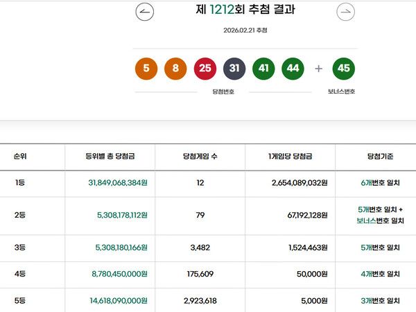Image resolution: width=416 pixels, height=312 pixels.
Task: Click the plus sign before bonus ball
Action: [318, 69]
